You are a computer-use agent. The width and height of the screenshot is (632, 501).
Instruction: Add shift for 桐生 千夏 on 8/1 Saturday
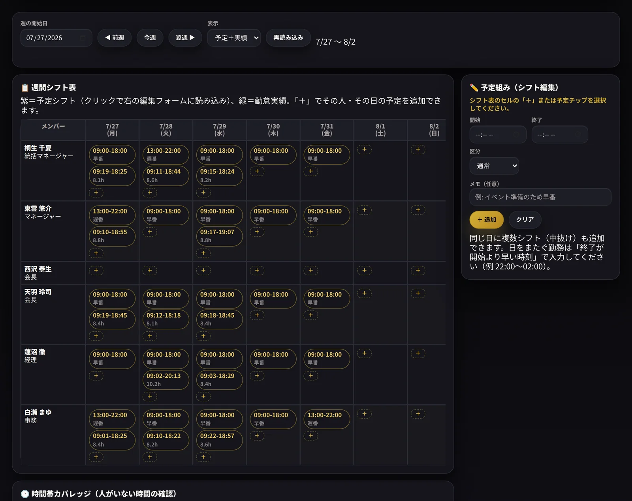point(364,150)
